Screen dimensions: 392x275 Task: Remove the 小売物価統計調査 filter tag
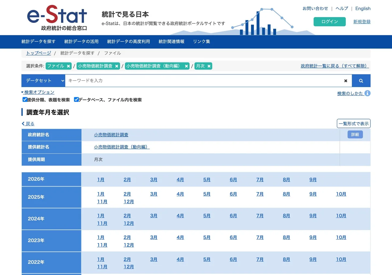pos(117,66)
